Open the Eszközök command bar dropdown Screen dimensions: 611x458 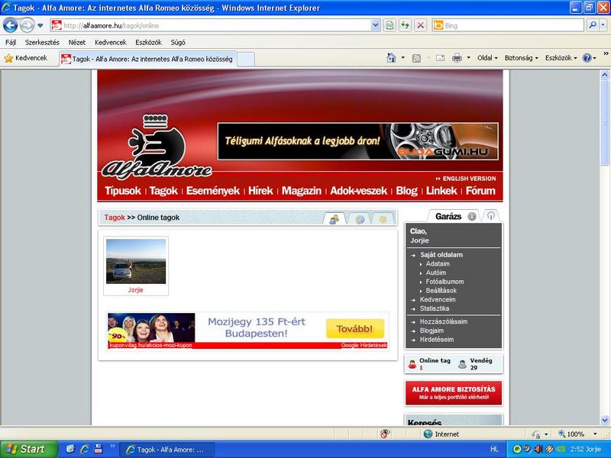(x=561, y=58)
